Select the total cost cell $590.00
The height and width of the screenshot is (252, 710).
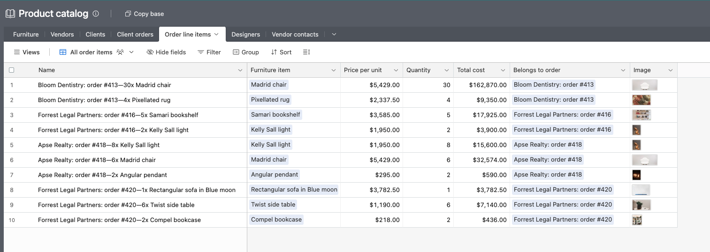(x=481, y=175)
